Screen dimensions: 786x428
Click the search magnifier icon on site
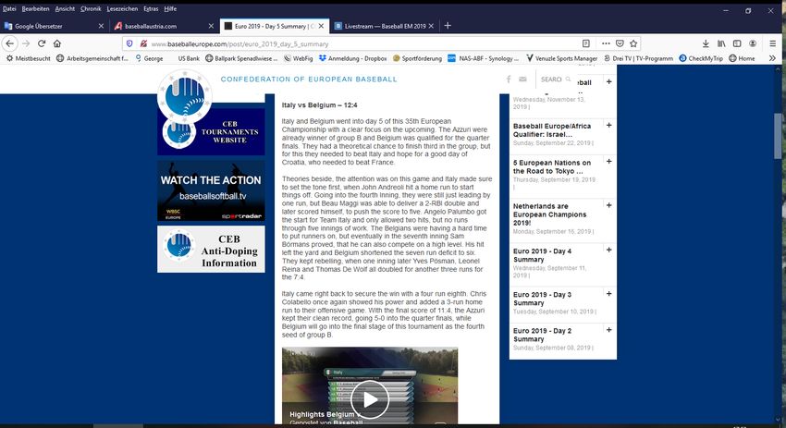(568, 79)
